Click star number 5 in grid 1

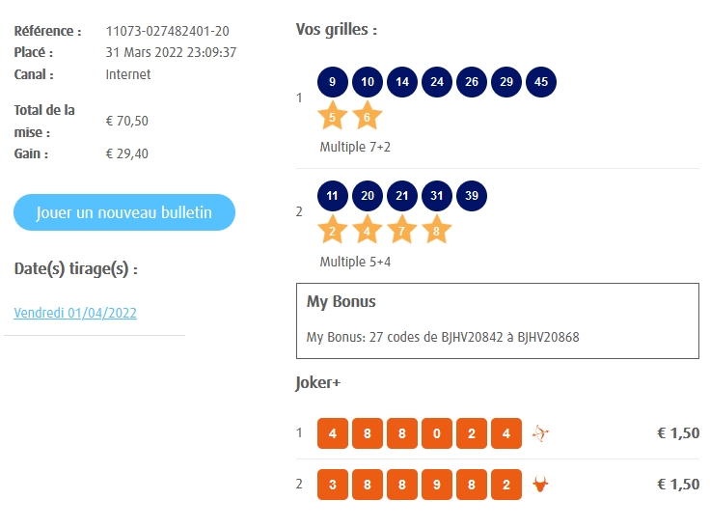pos(332,117)
